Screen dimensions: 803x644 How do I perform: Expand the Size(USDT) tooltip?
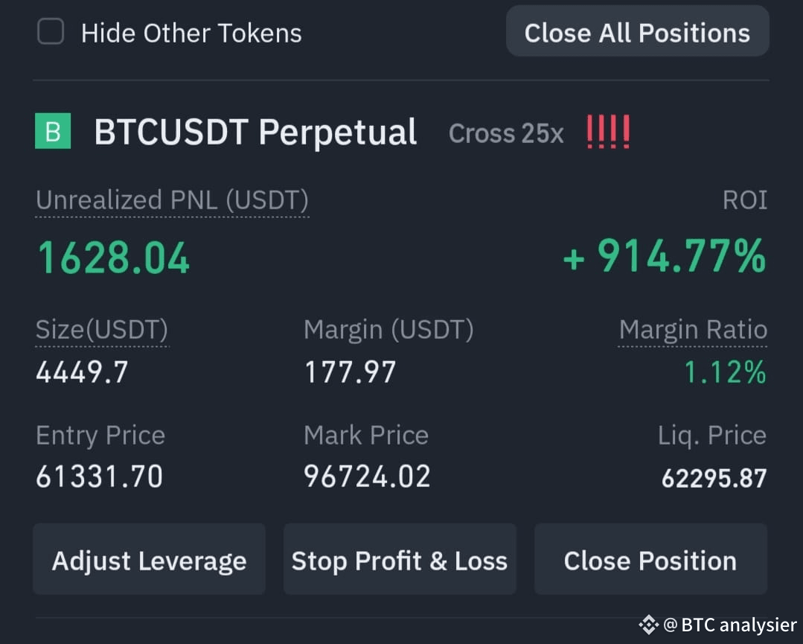pyautogui.click(x=101, y=329)
